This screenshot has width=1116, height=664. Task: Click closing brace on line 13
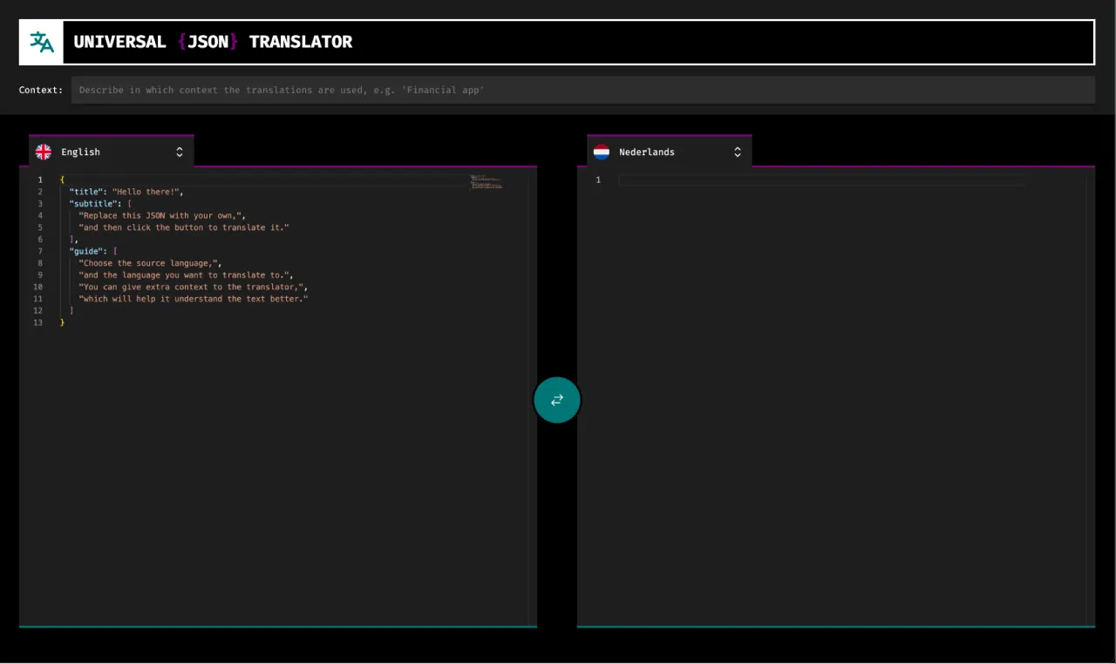[62, 322]
